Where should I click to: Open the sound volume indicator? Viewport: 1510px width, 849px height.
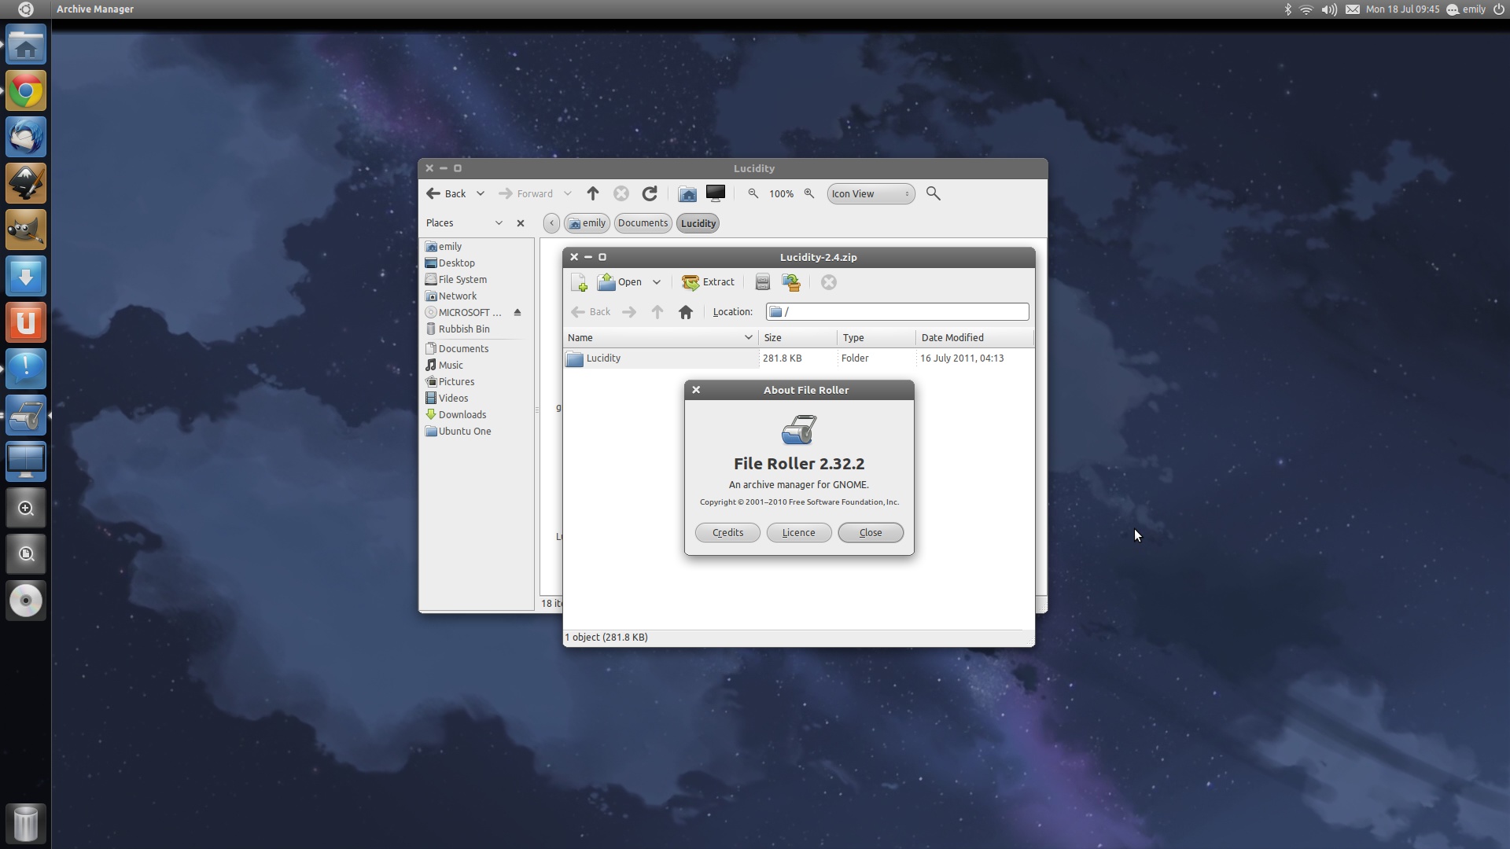click(1329, 9)
